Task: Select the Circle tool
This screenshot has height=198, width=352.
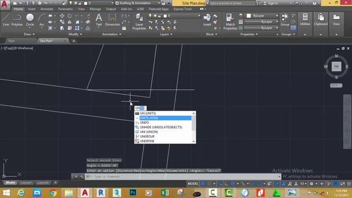Action: [x=30, y=20]
